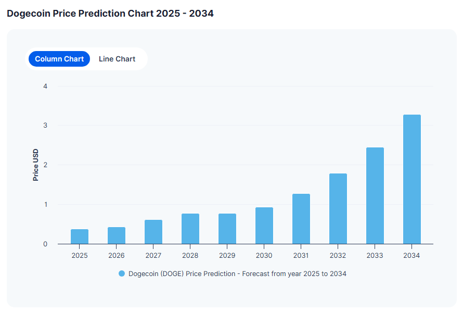Click the 2034 x-axis year label
Screen dimensions: 463x312
coord(411,256)
